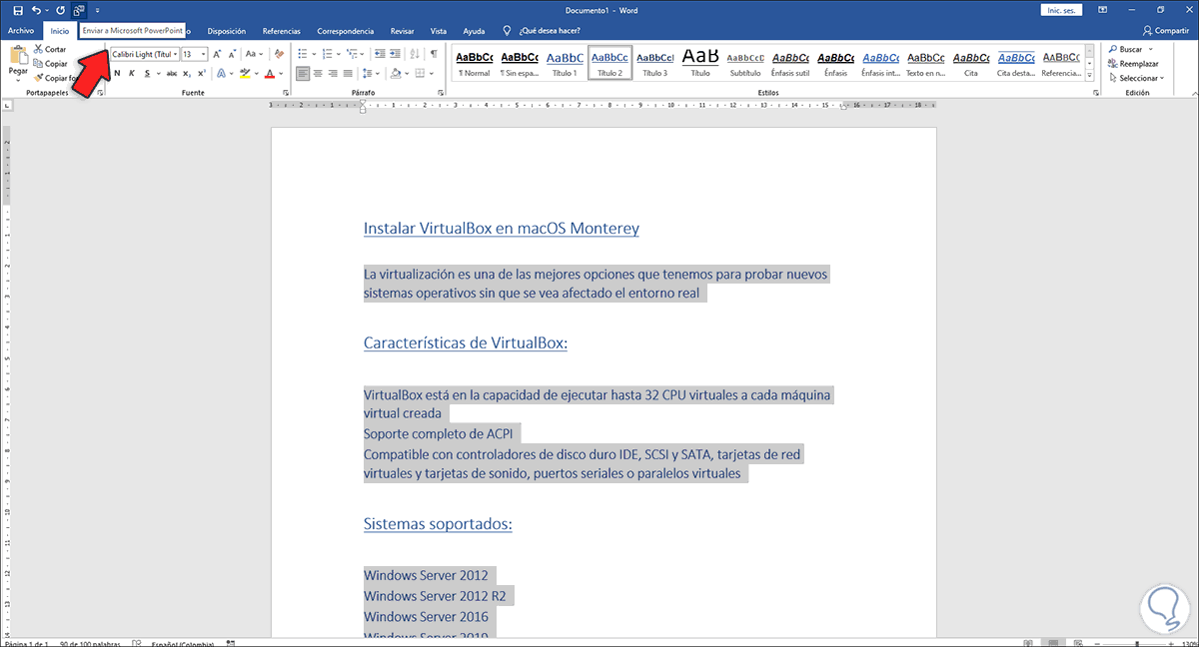Screen dimensions: 1199x647
Task: Click the Inic. ses. sign-in button
Action: click(x=1060, y=10)
